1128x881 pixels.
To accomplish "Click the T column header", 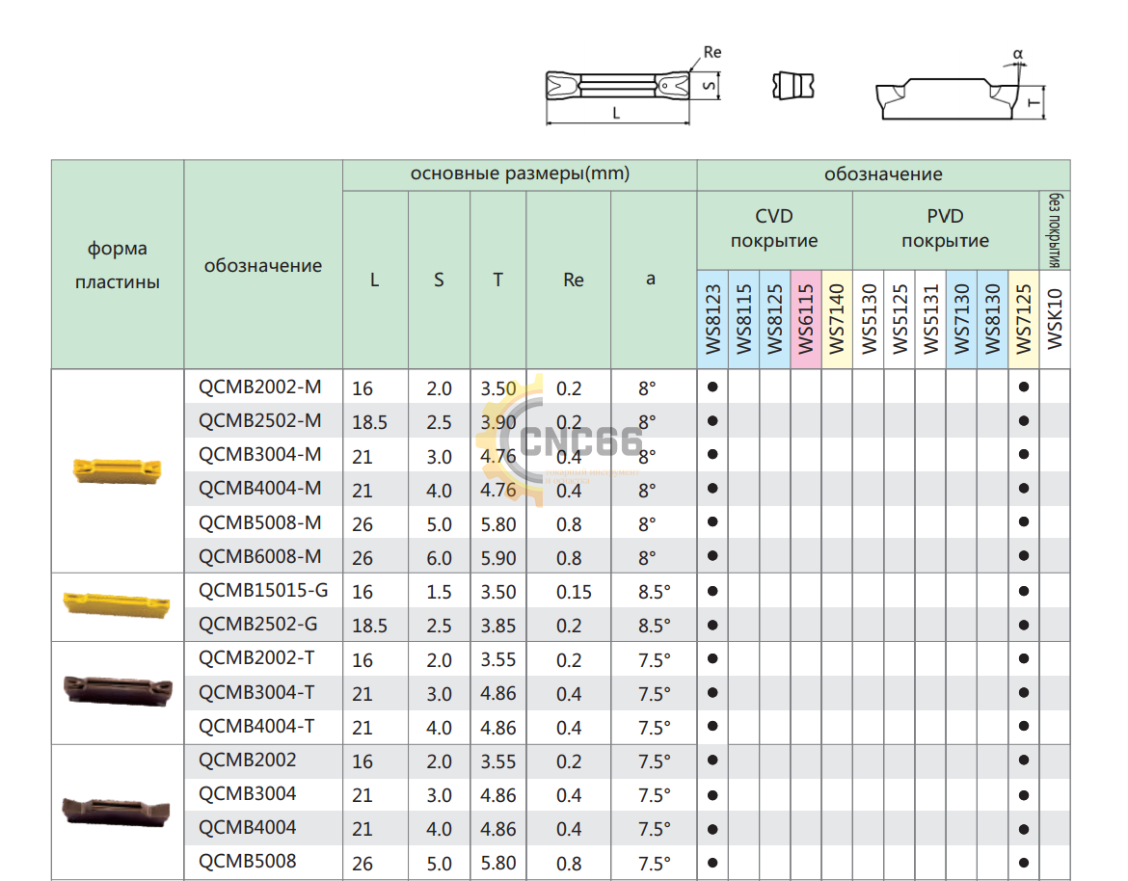I will tap(497, 280).
